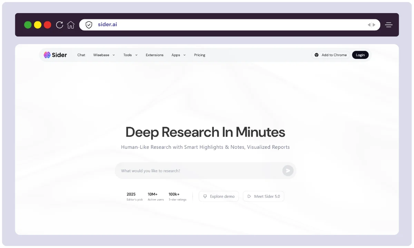Viewport: 414px width, 248px height.
Task: Click the right arrow in address bar
Action: pyautogui.click(x=374, y=25)
